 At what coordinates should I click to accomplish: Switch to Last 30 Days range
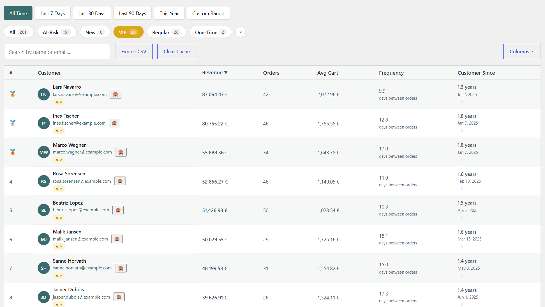[x=92, y=13]
